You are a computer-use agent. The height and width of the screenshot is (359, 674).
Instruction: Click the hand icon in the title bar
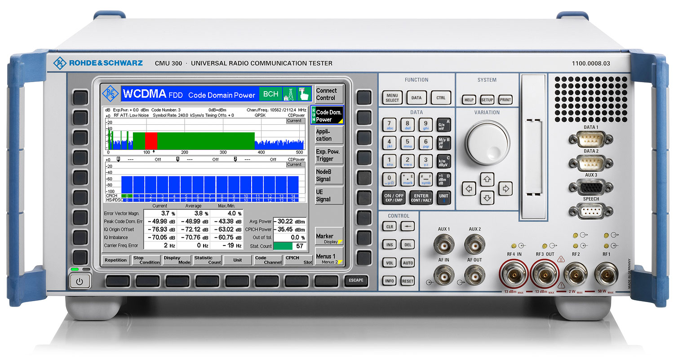pos(305,94)
